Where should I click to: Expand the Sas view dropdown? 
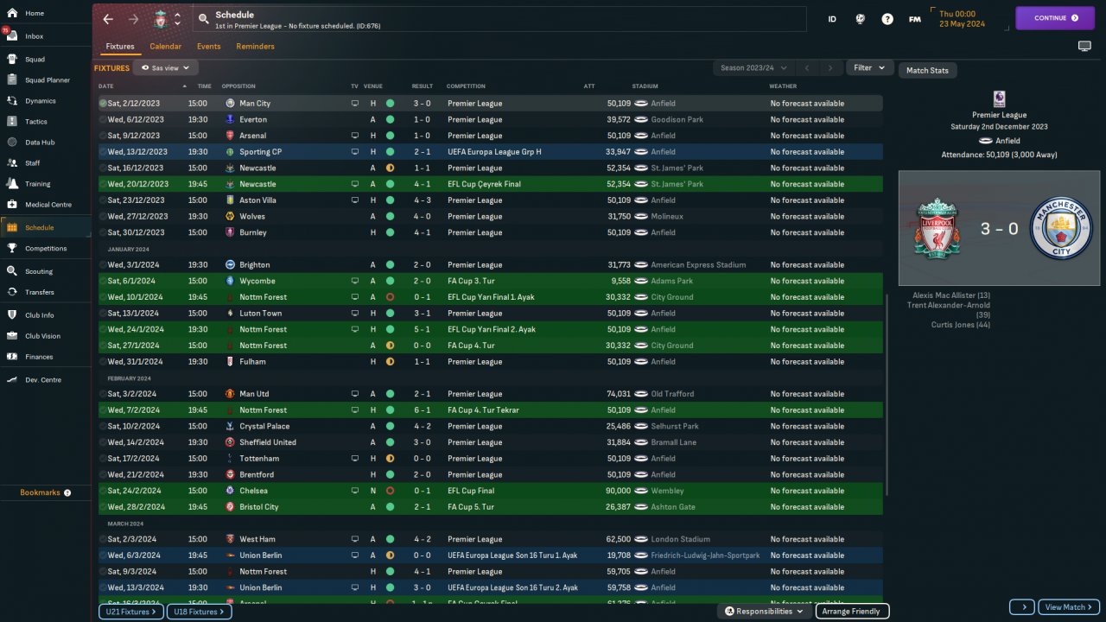[166, 67]
